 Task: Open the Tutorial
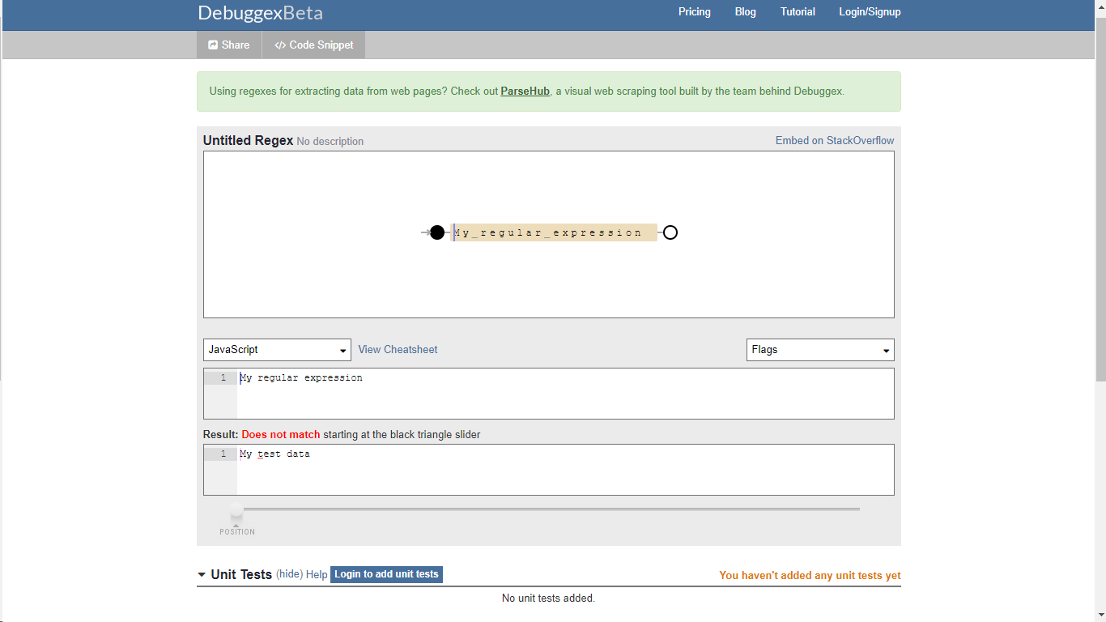[x=797, y=11]
